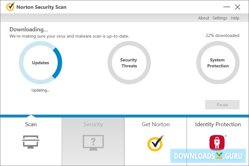This screenshot has height=166, width=249.
Task: Click the Security question-mark monitor icon
Action: [x=93, y=142]
